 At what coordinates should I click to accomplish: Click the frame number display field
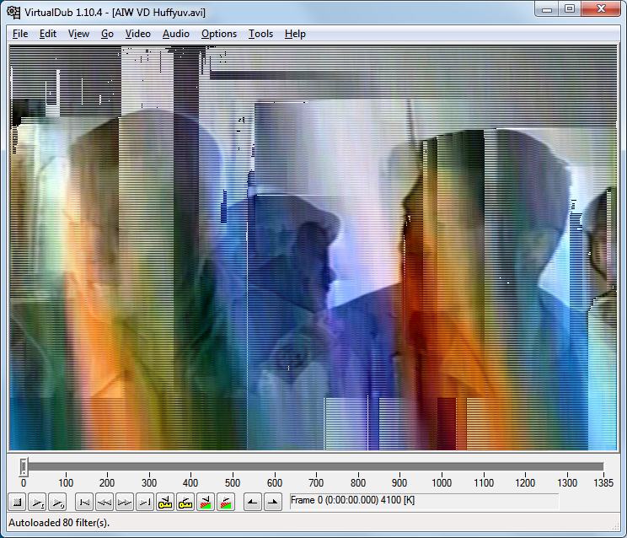click(423, 501)
